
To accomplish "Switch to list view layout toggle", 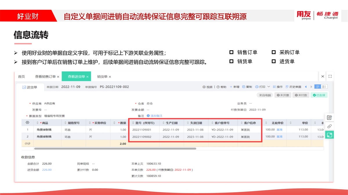I will pos(318,87).
